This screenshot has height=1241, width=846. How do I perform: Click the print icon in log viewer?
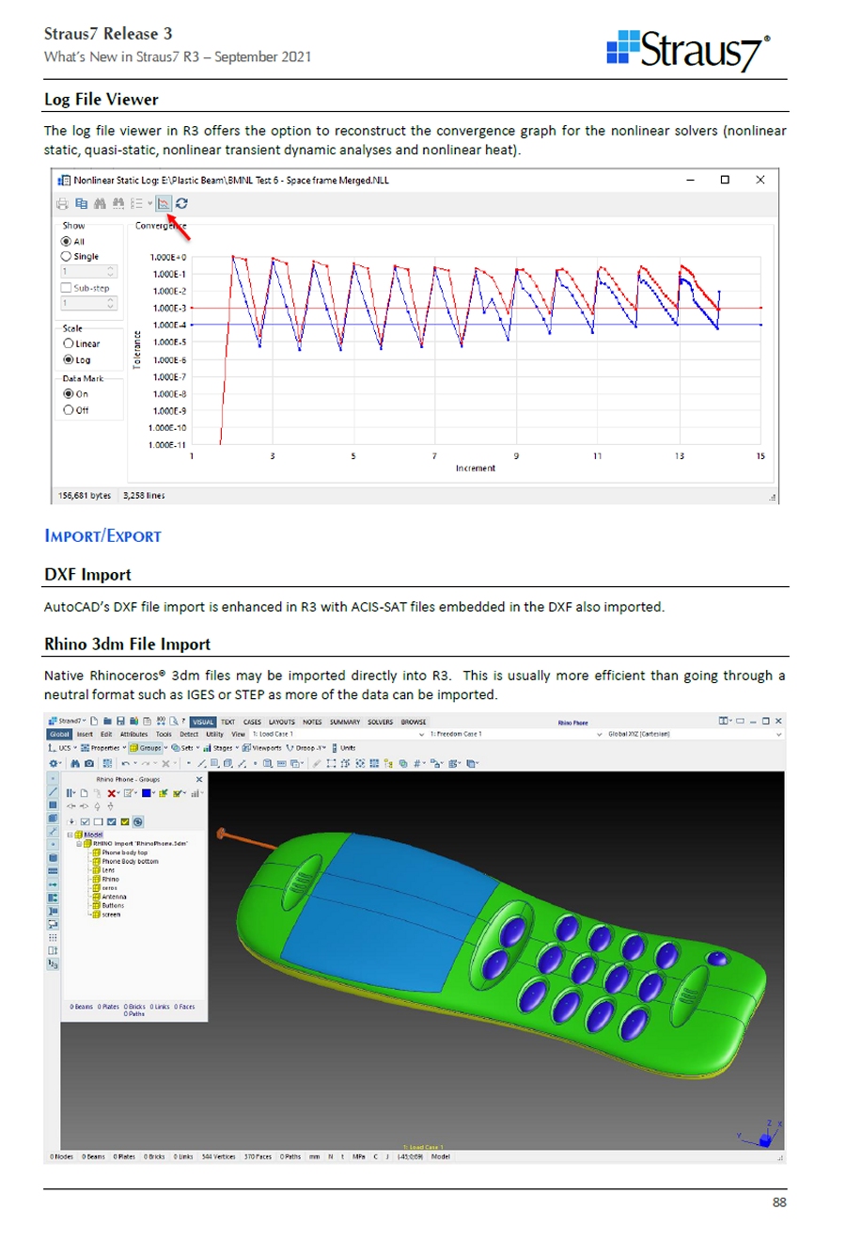[62, 203]
